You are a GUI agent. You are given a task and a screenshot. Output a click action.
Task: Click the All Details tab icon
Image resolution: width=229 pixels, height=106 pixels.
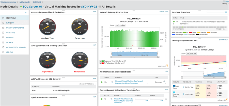[x=3, y=18]
